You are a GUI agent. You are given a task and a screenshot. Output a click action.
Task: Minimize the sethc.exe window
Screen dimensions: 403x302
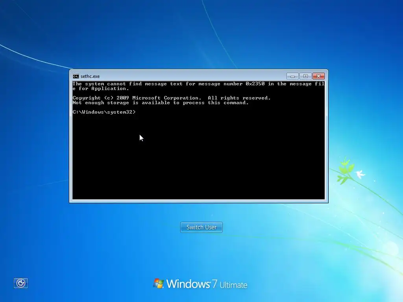pyautogui.click(x=292, y=76)
